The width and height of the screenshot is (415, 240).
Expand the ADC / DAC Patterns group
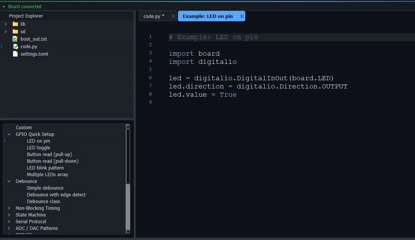click(9, 228)
